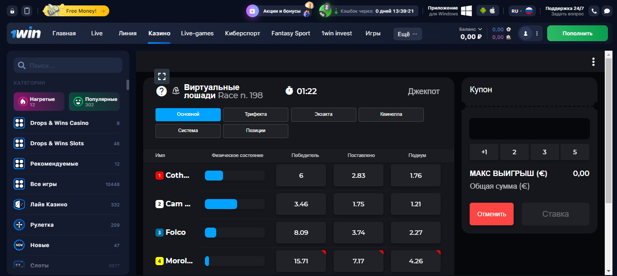Viewport: 617px width, 276px height.
Task: Switch to the Квинелла tab
Action: pos(391,114)
